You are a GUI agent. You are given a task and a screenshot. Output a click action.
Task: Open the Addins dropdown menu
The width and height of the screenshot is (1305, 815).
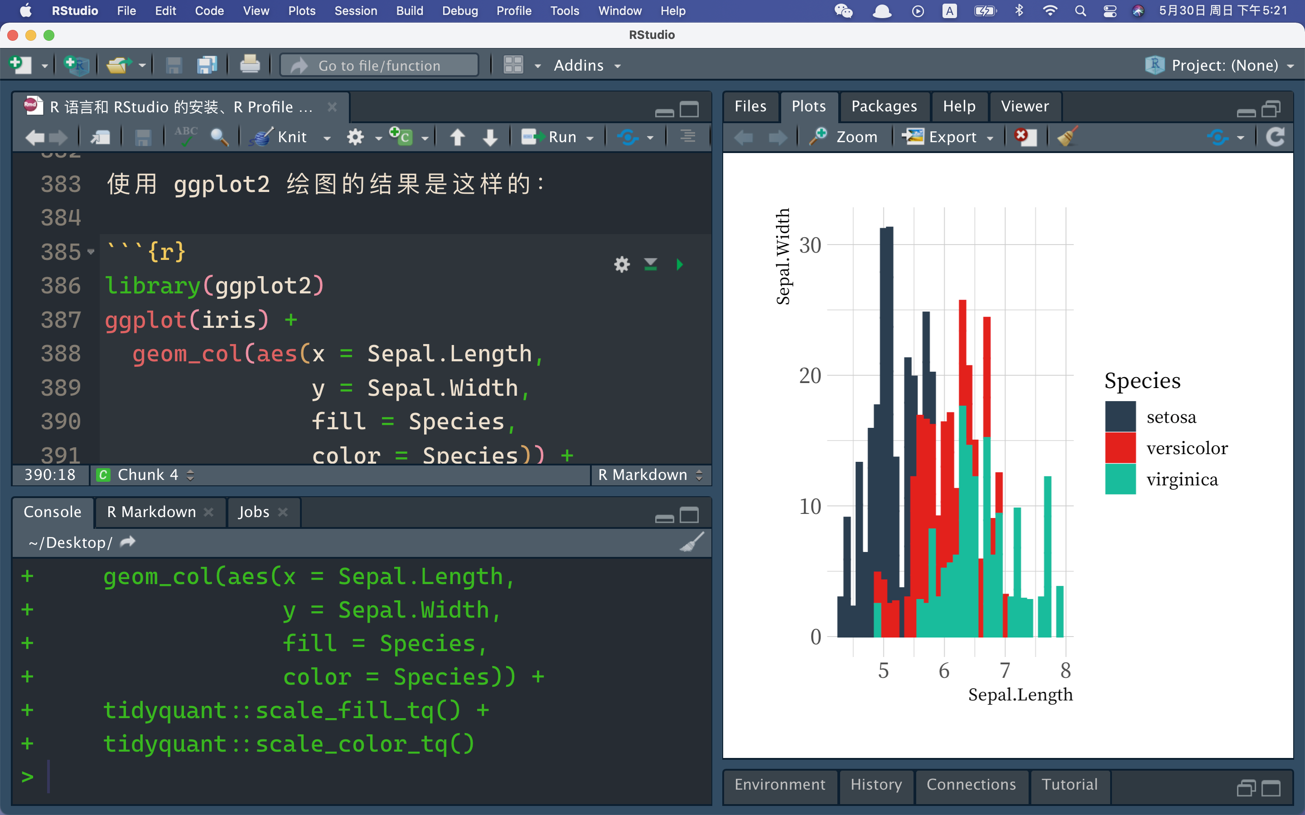[x=587, y=65]
